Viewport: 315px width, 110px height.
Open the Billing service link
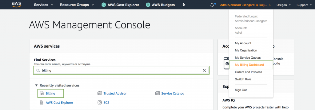[50, 94]
